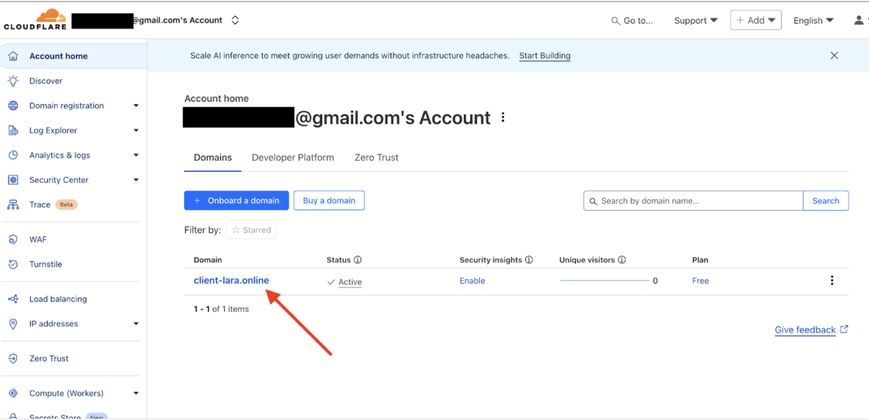
Task: Open the user profile icon menu
Action: click(x=859, y=20)
